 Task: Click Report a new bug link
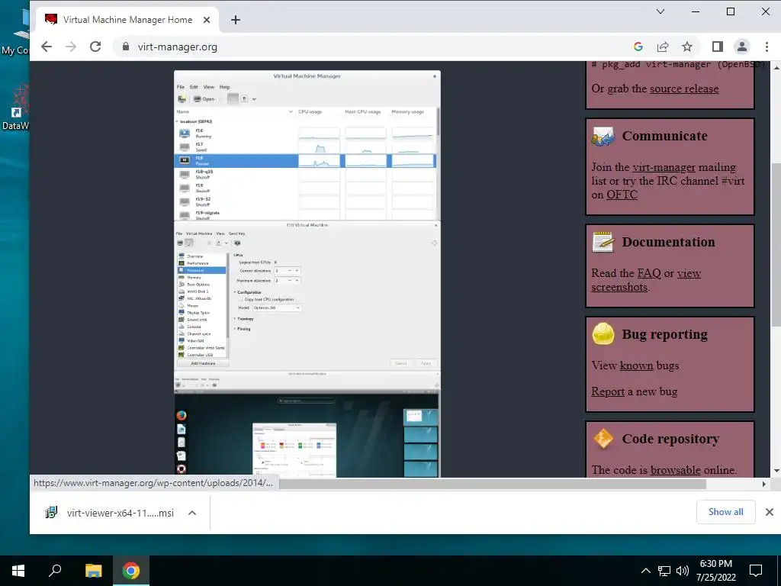click(608, 391)
